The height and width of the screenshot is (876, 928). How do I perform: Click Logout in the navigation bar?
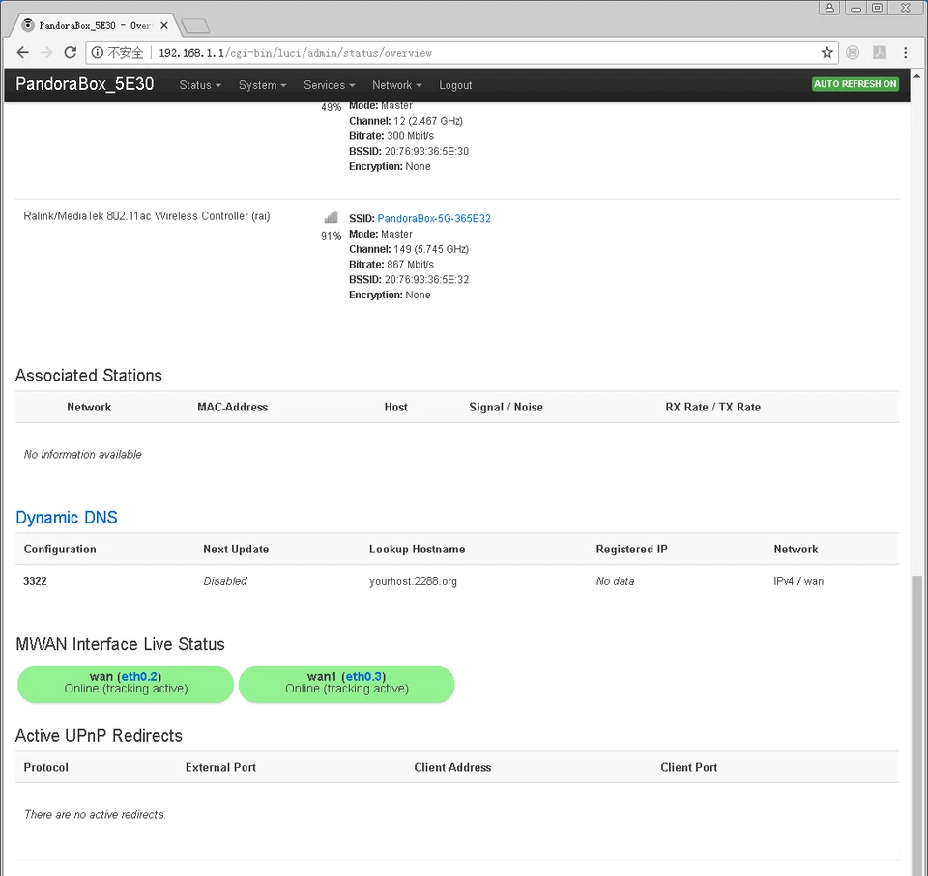coord(455,85)
